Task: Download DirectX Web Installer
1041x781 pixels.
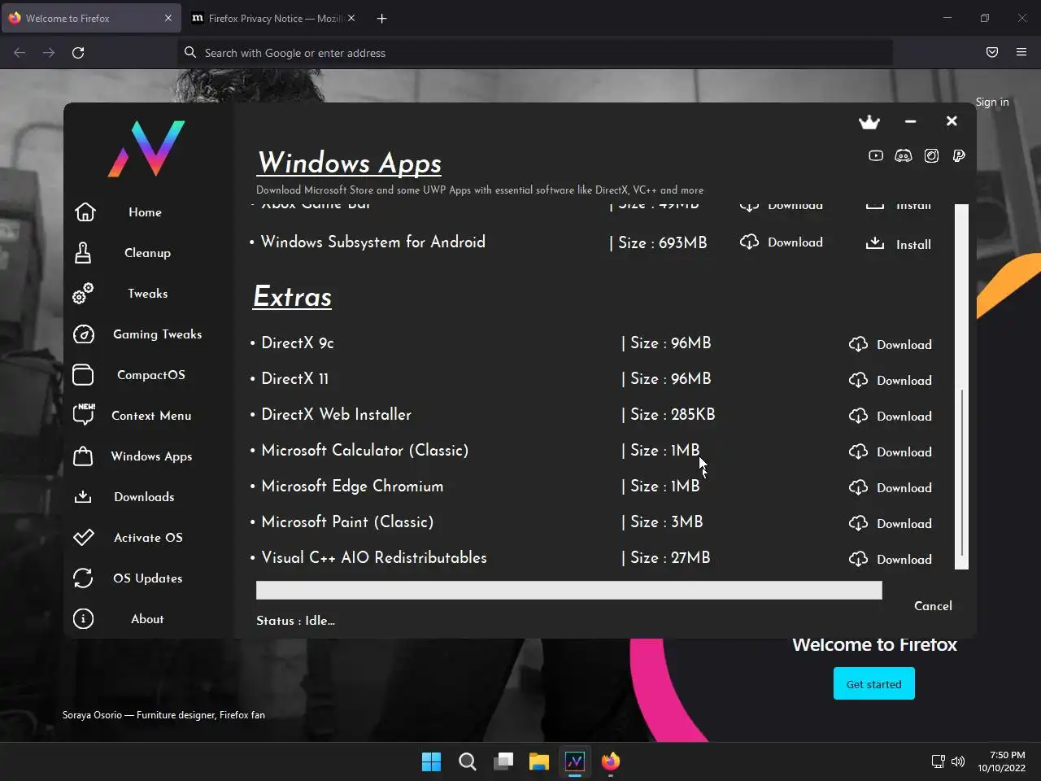Action: click(x=891, y=417)
